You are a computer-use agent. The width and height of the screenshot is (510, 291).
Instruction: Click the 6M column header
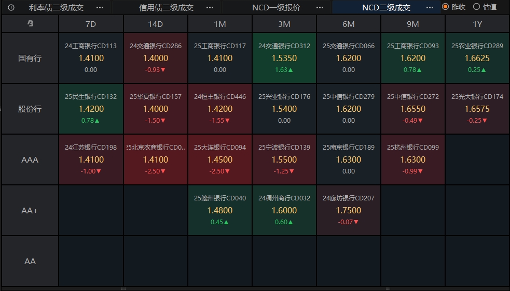click(349, 24)
